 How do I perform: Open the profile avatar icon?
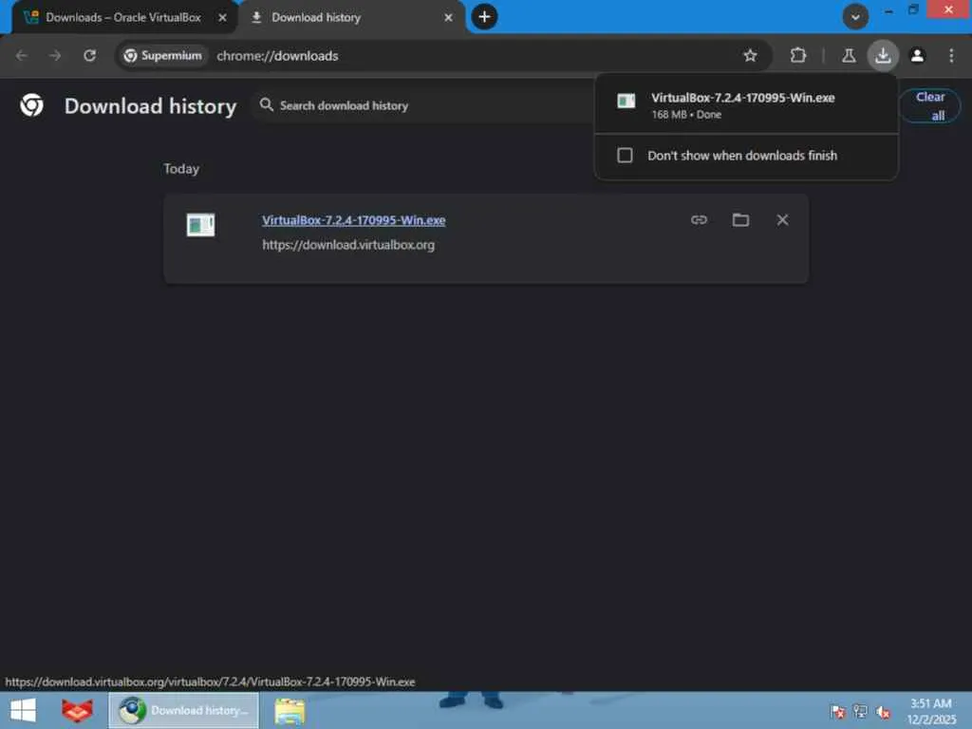[x=918, y=56]
